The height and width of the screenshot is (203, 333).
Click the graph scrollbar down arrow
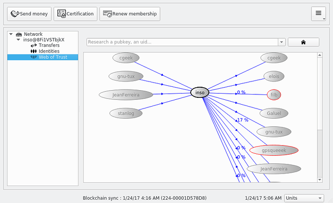pyautogui.click(x=320, y=180)
